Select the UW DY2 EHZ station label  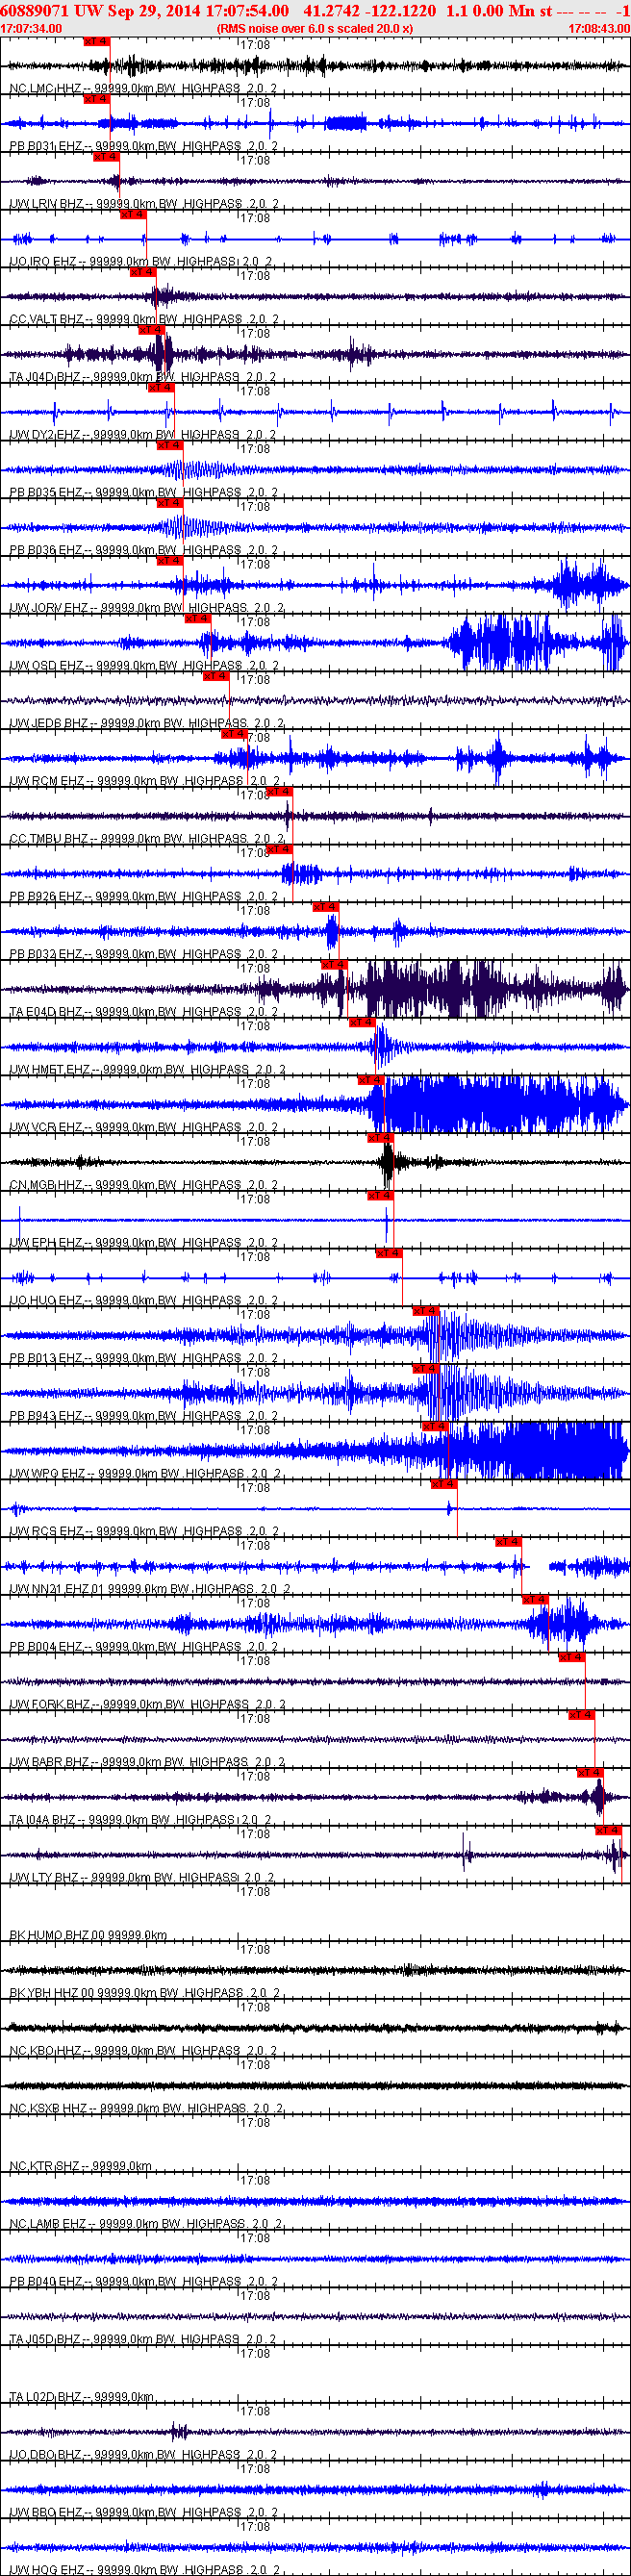(142, 435)
